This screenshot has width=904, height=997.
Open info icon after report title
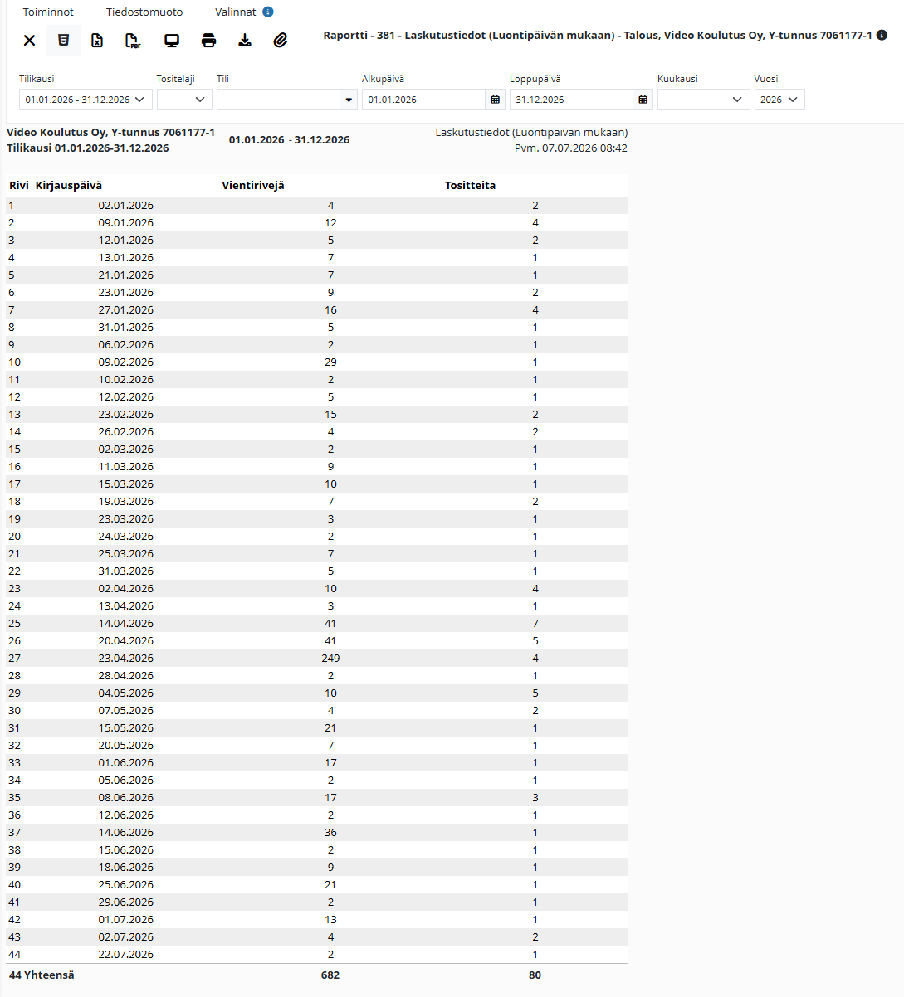click(882, 36)
